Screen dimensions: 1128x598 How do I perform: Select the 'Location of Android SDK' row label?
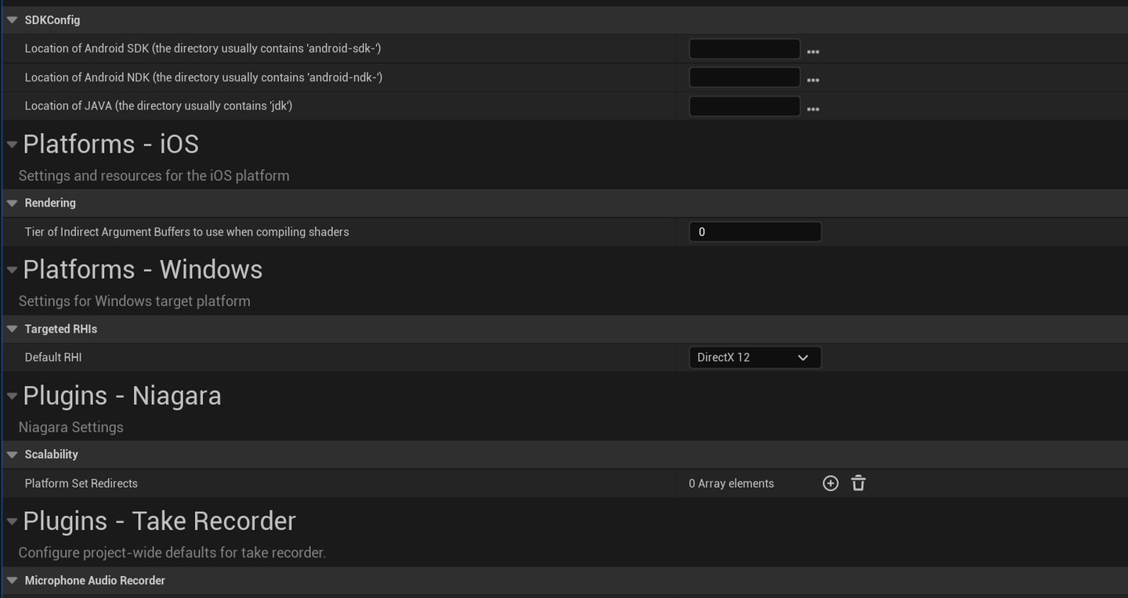pyautogui.click(x=203, y=49)
